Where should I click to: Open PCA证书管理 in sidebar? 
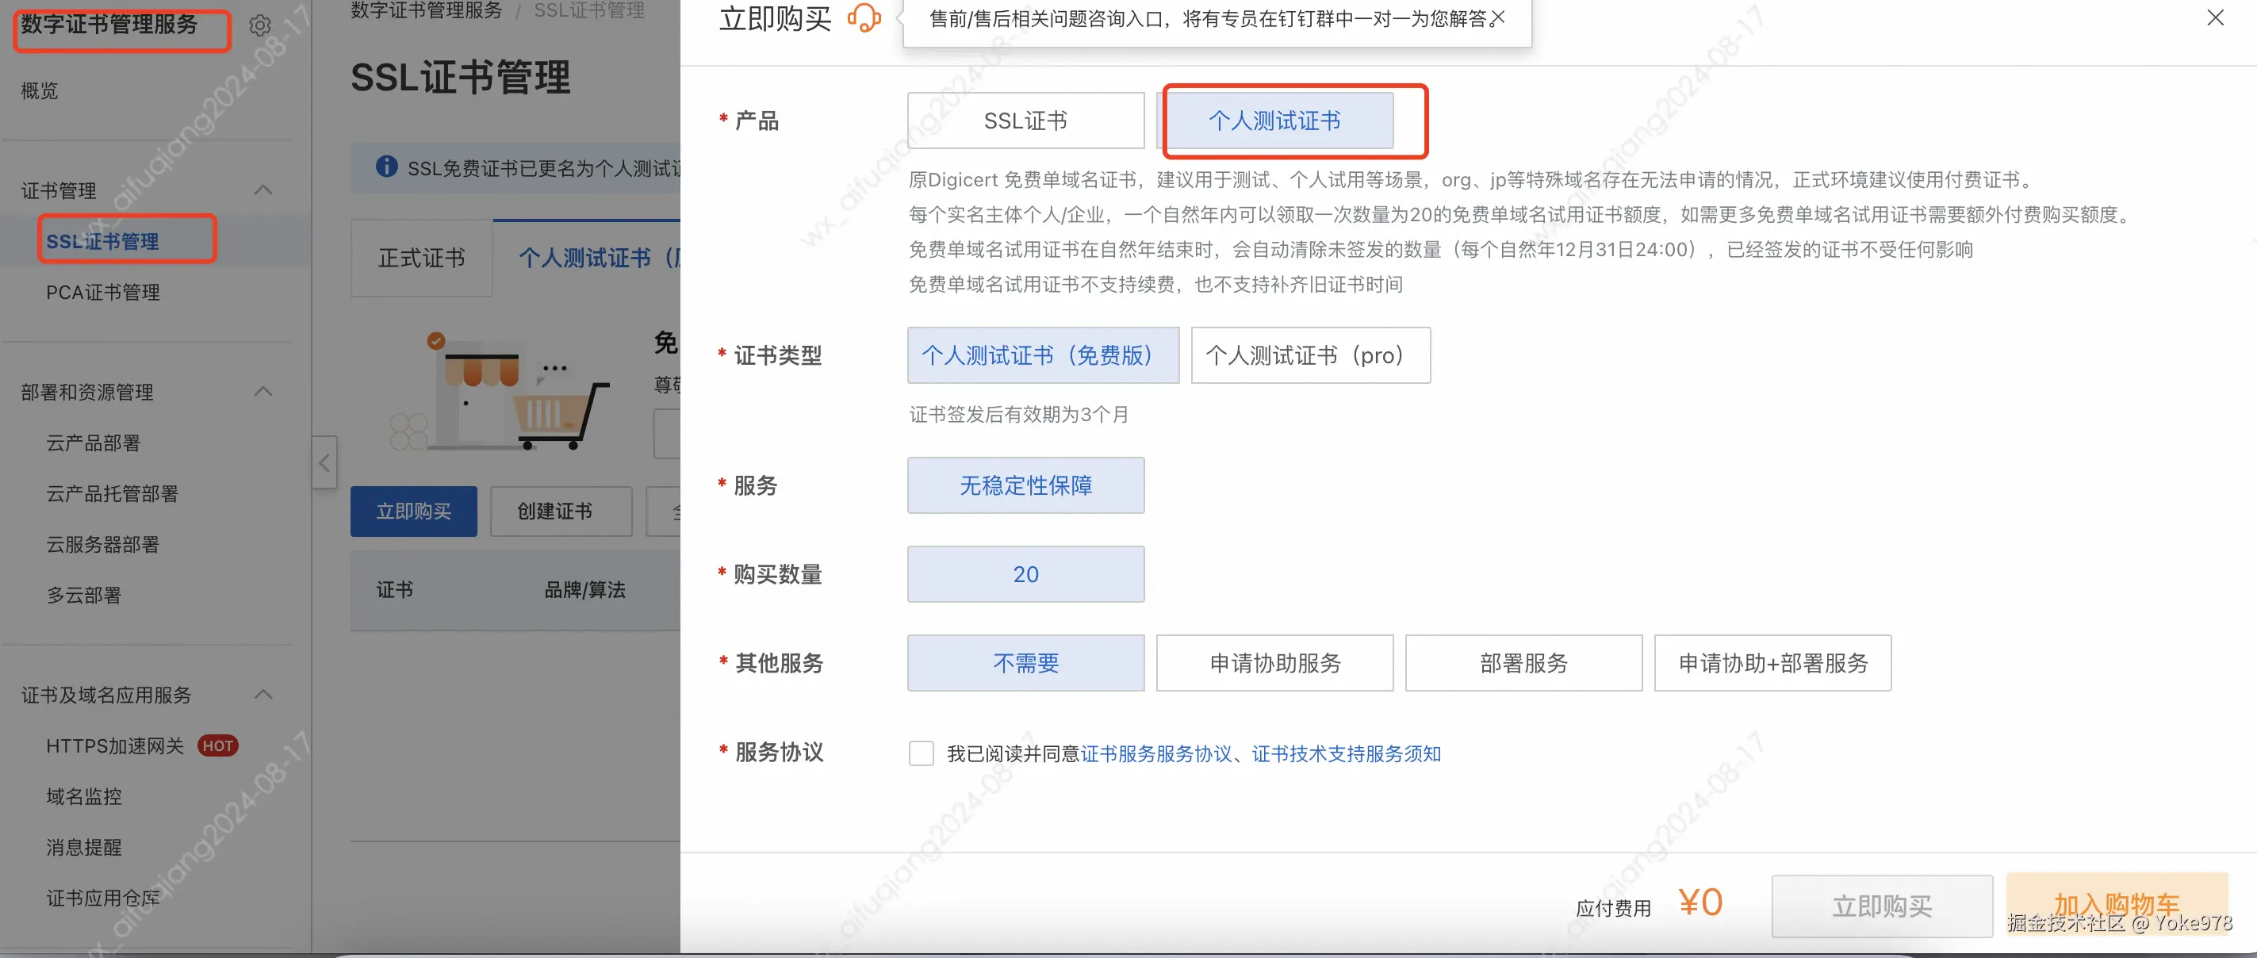pyautogui.click(x=102, y=292)
